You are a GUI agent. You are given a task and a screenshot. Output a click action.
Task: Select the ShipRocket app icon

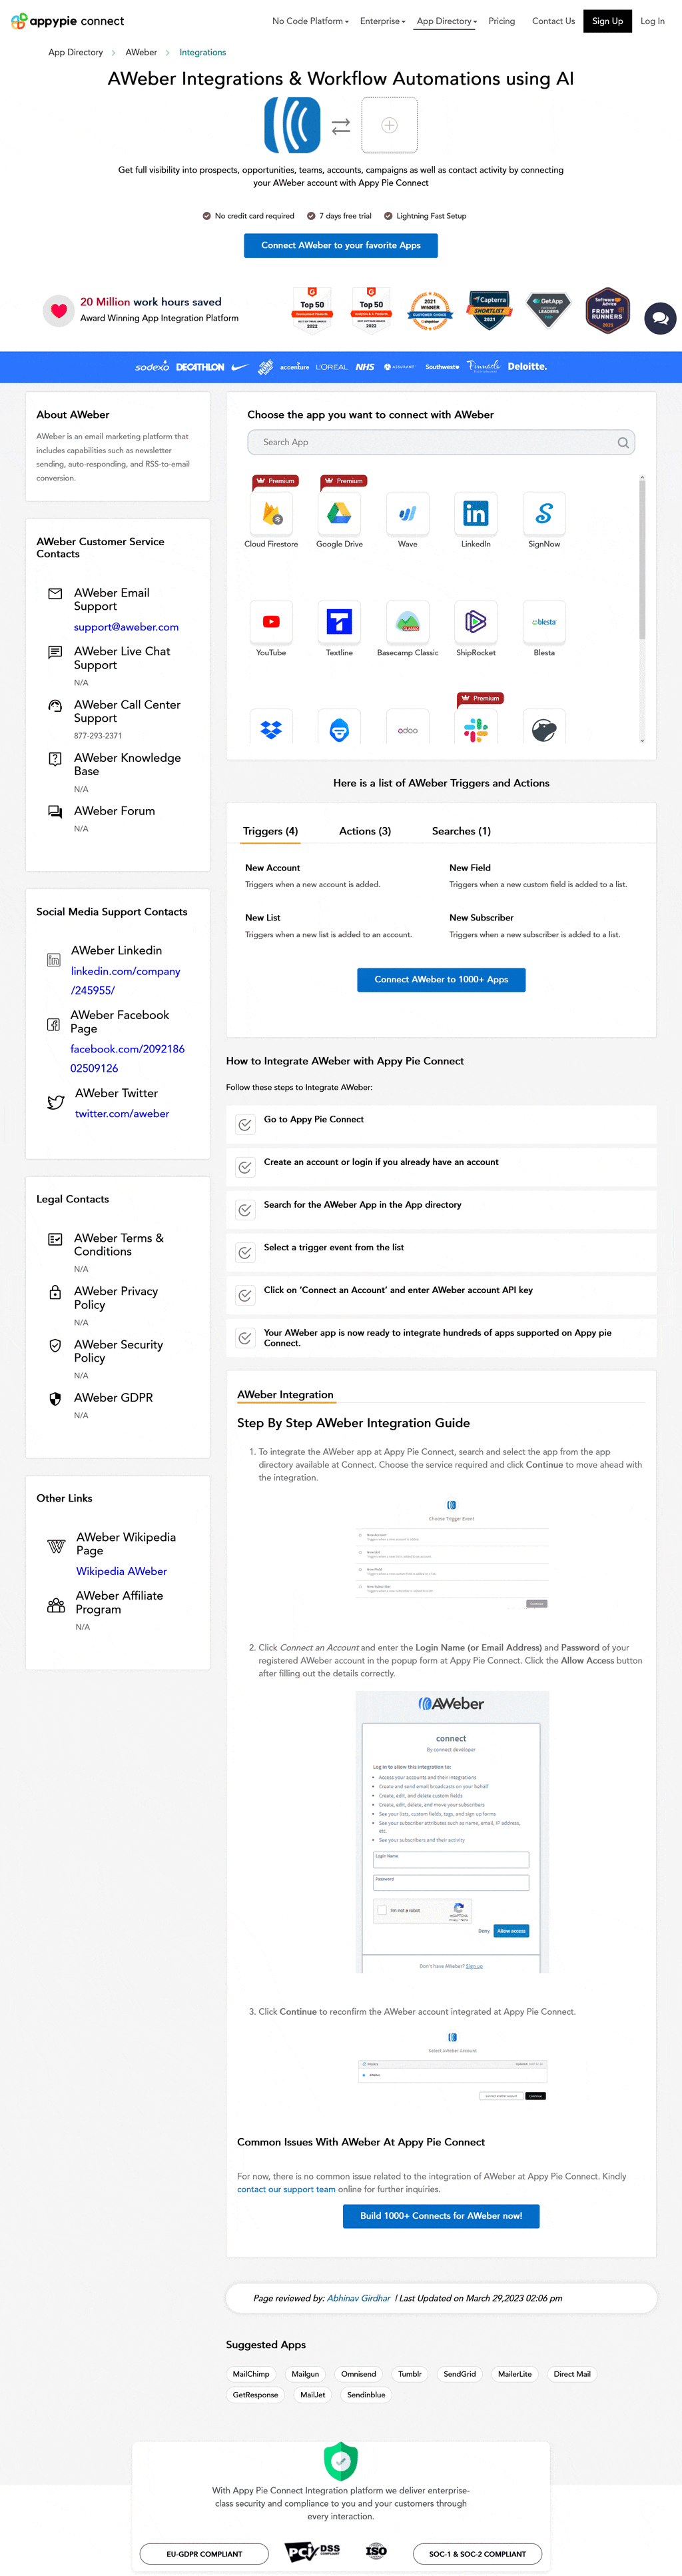point(475,622)
